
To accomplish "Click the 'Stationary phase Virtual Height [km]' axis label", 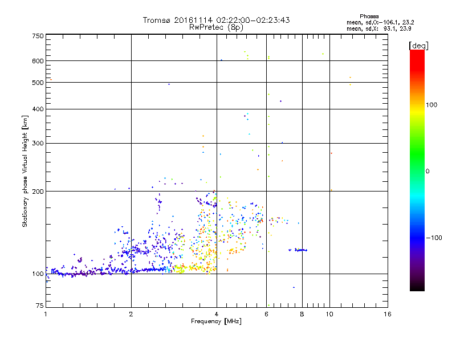I will [x=25, y=171].
